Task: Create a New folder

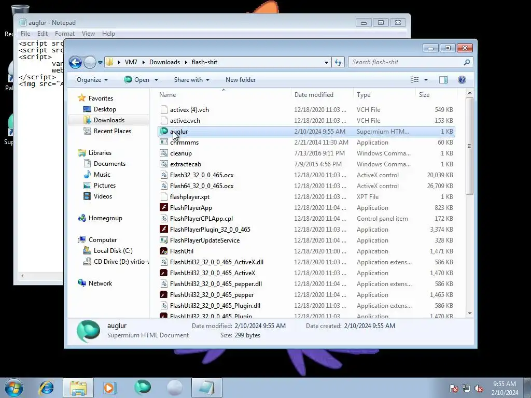Action: point(241,80)
